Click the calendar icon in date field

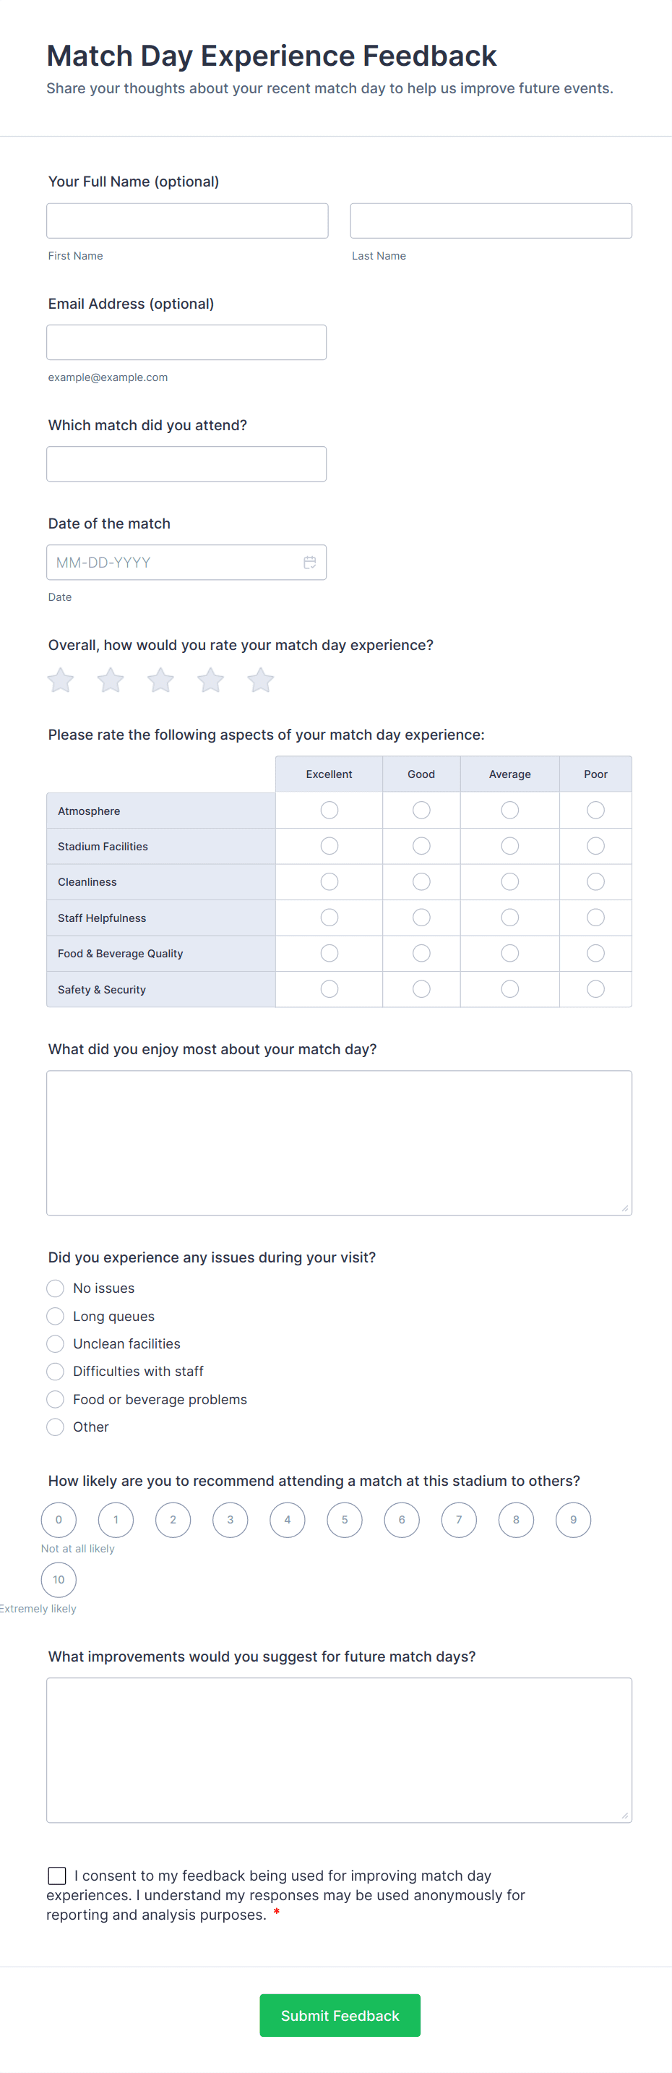pyautogui.click(x=309, y=563)
